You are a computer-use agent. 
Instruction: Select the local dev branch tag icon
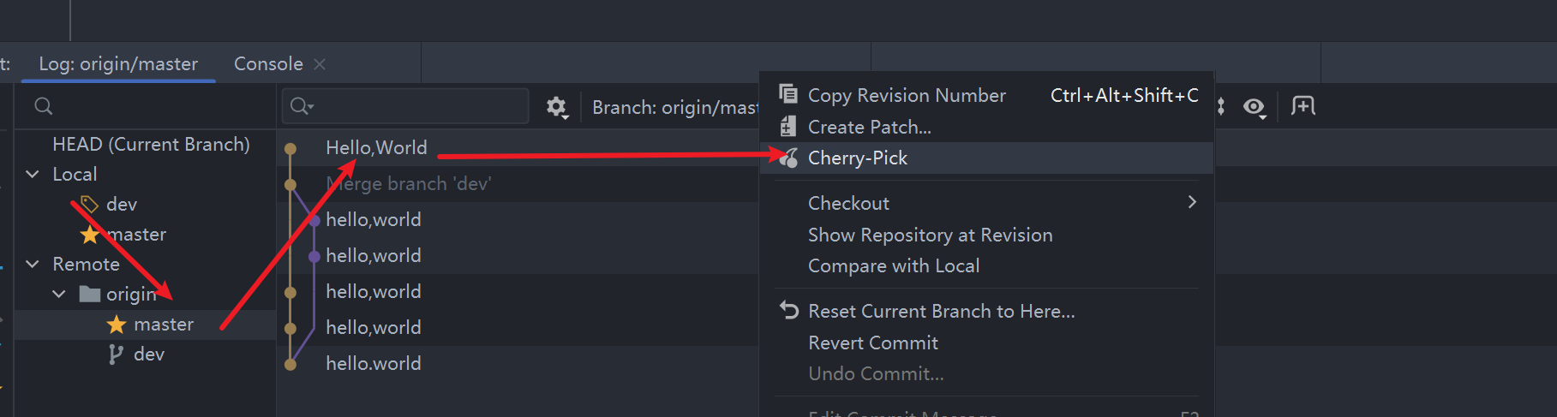[89, 204]
